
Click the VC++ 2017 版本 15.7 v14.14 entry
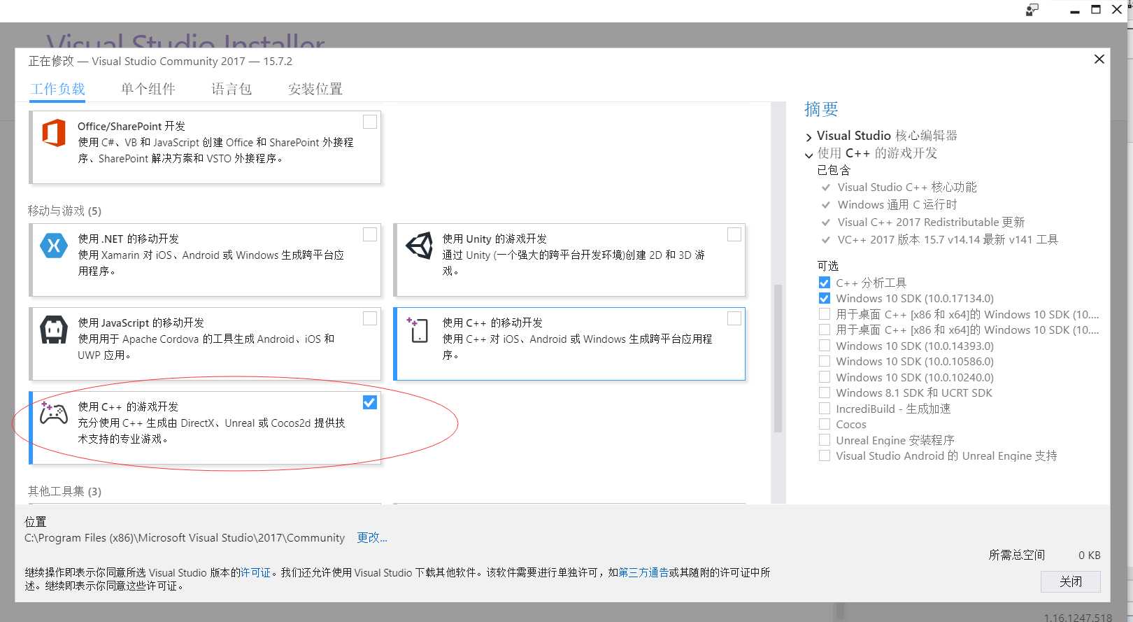[948, 239]
